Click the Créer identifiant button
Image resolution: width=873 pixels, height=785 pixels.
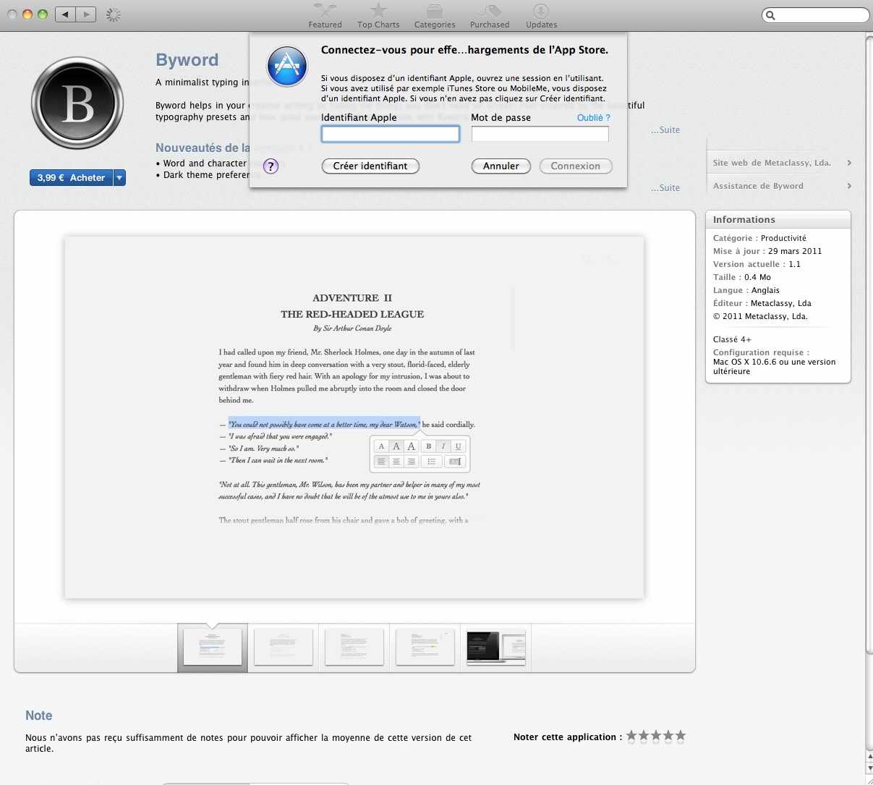370,166
